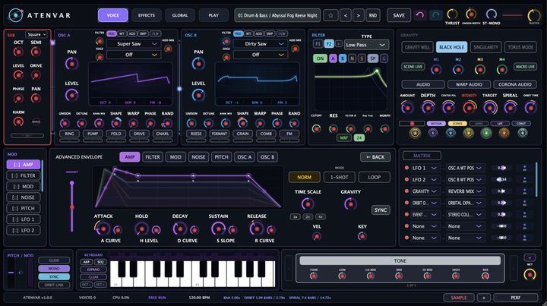Screen dimensions: 547x306
Task: Toggle SYNC in the Pitch/Mod panel
Action: click(x=54, y=276)
